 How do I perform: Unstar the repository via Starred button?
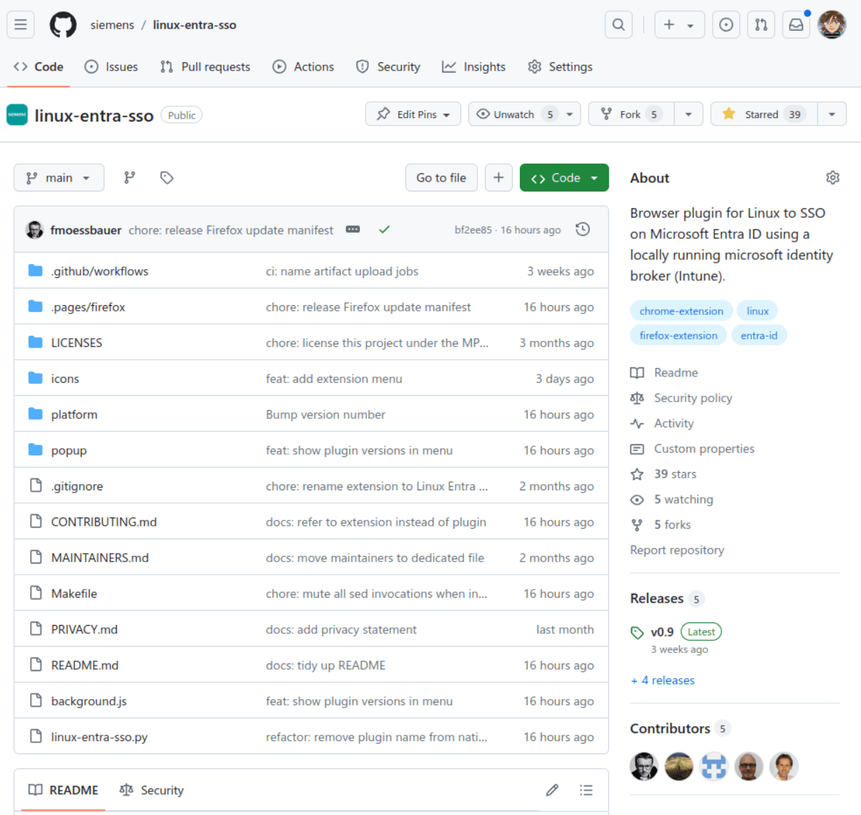pyautogui.click(x=760, y=115)
